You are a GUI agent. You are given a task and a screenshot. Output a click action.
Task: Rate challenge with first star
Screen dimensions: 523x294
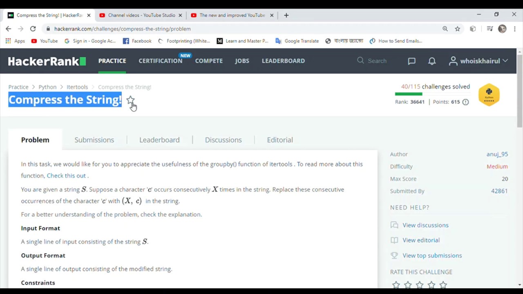pyautogui.click(x=396, y=285)
